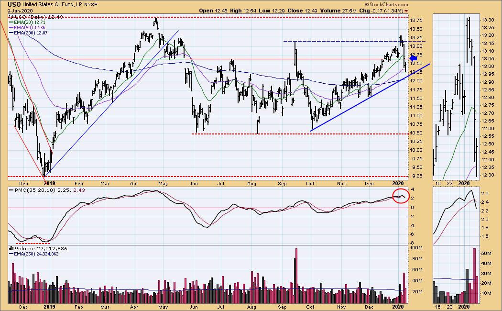This screenshot has width=502, height=311.
Task: Click the 'Close 12.49' value in header
Action: coord(302,11)
